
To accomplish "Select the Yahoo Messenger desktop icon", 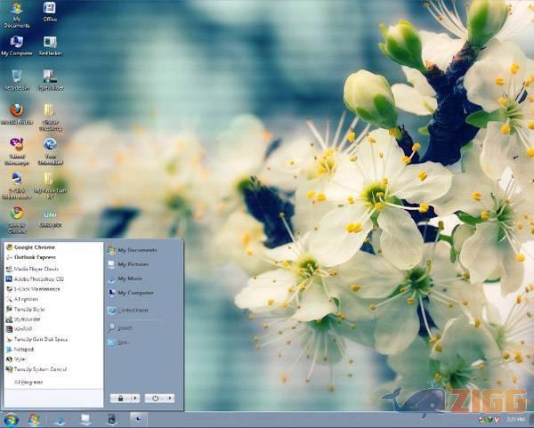I will pyautogui.click(x=16, y=147).
